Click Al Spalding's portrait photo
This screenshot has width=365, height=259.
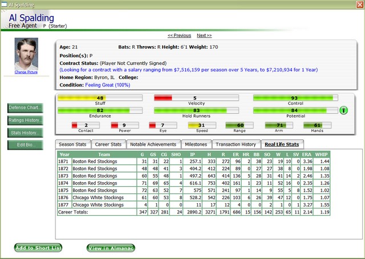coord(26,54)
